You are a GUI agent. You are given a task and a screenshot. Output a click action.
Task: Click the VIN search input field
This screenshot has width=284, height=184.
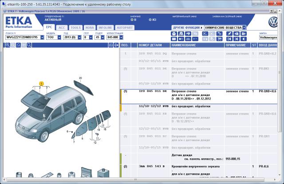pyautogui.click(x=23, y=38)
